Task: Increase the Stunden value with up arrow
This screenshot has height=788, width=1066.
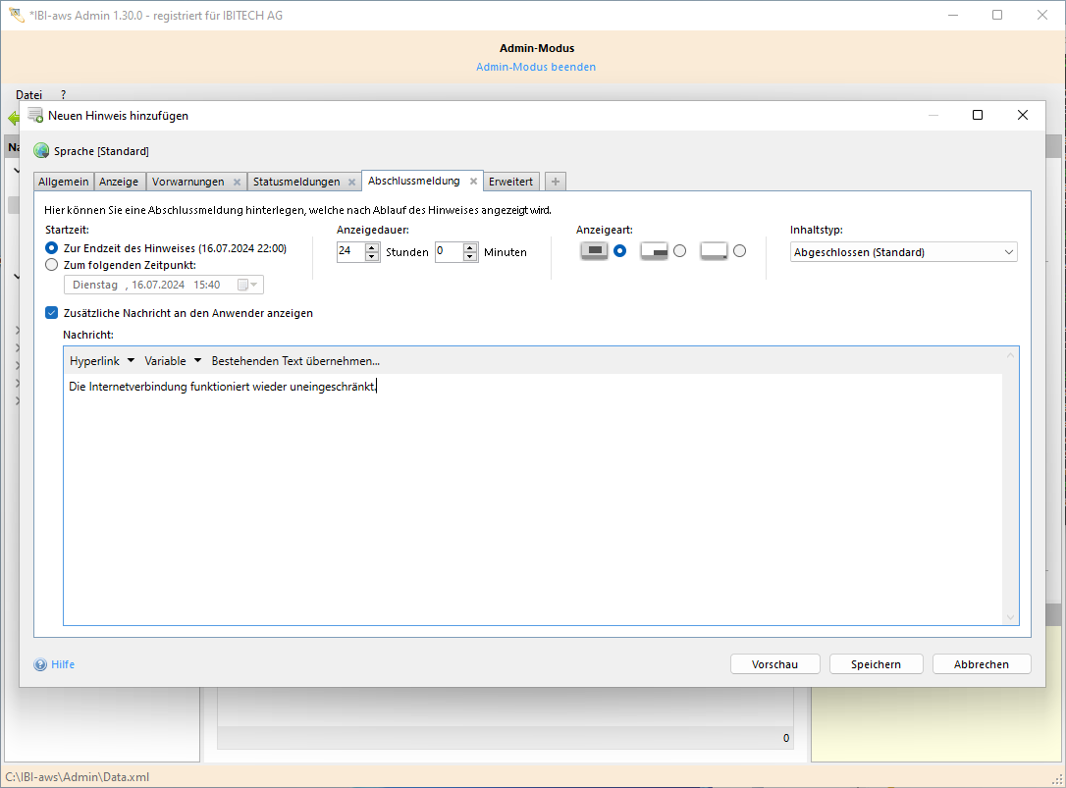Action: click(x=372, y=247)
